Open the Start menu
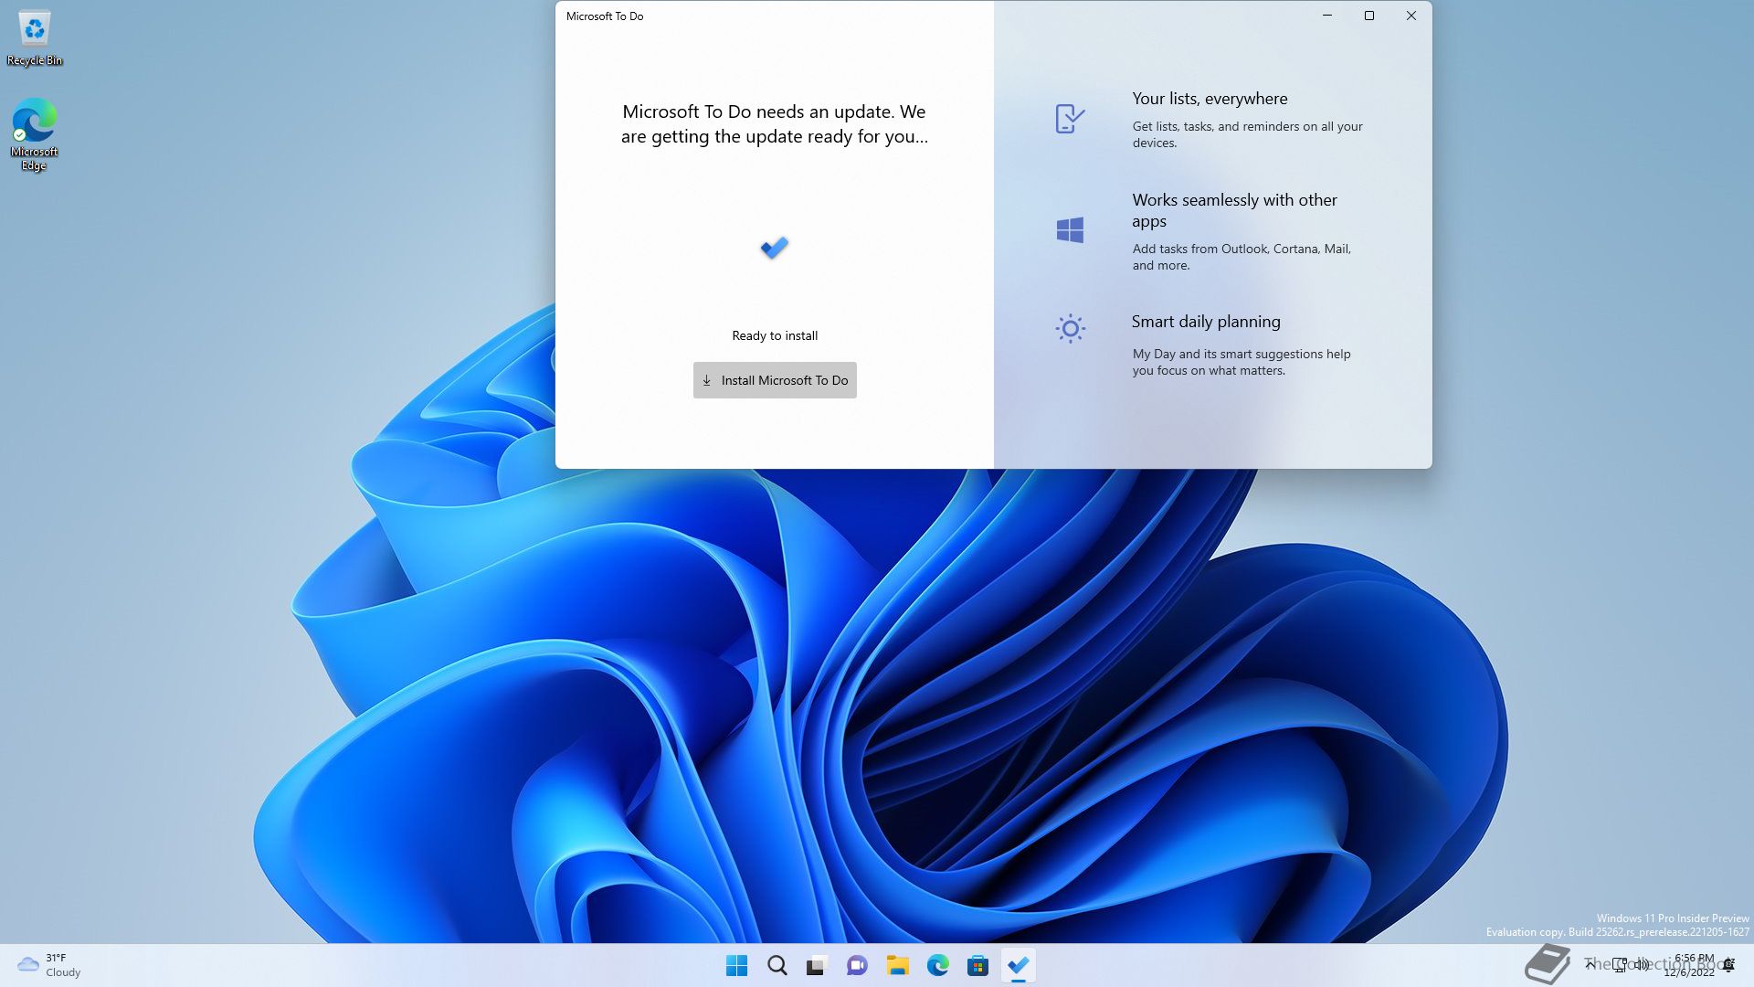This screenshot has height=987, width=1754. (736, 966)
